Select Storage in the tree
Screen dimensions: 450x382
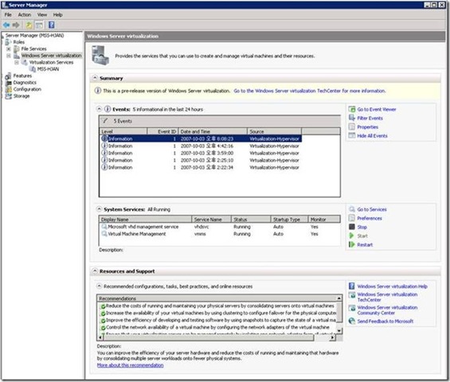coord(22,96)
